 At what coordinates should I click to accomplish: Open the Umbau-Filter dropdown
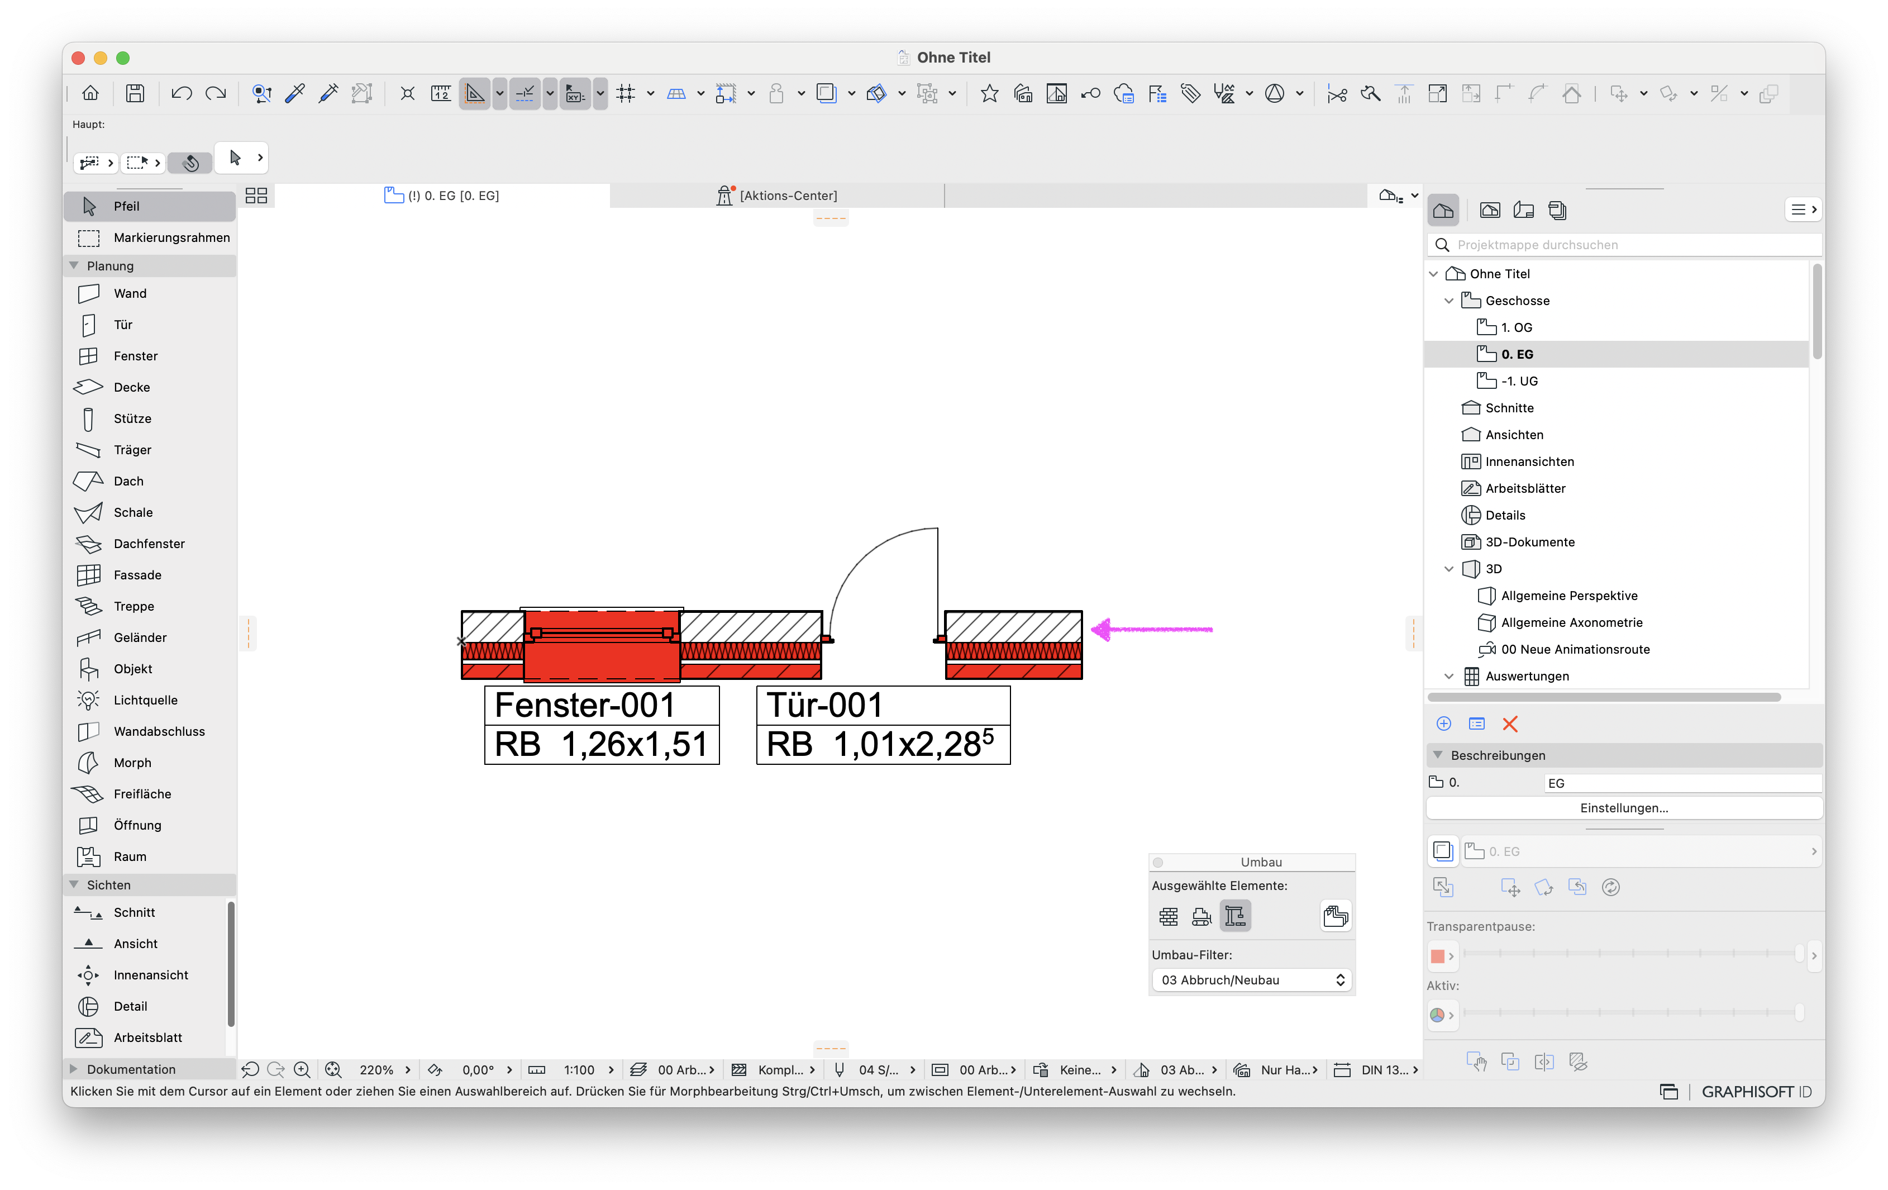pyautogui.click(x=1252, y=980)
